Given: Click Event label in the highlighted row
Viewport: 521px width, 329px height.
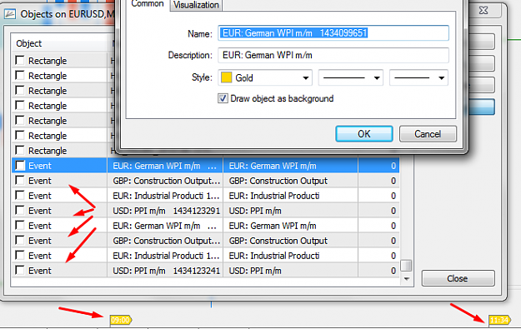Looking at the screenshot, I should point(40,166).
